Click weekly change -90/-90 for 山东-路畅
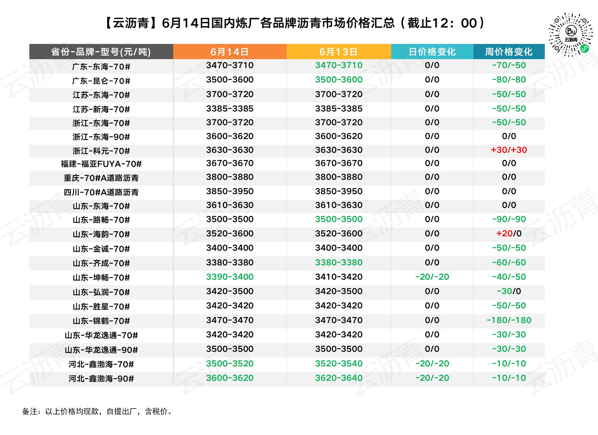The image size is (598, 435). [x=509, y=219]
